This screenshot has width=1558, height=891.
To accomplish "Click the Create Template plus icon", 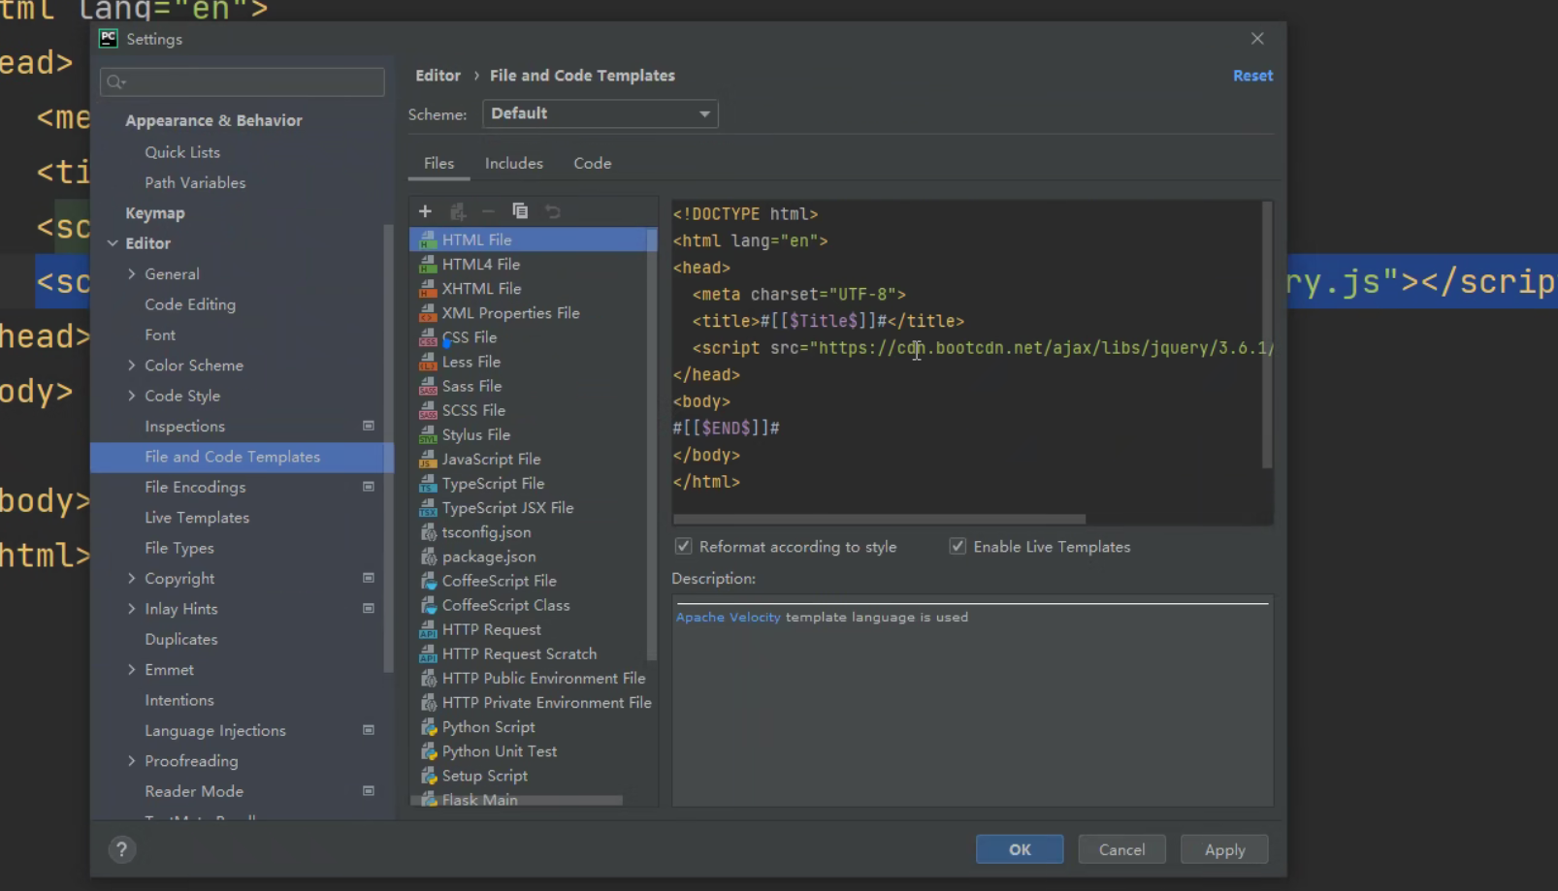I will [x=425, y=211].
